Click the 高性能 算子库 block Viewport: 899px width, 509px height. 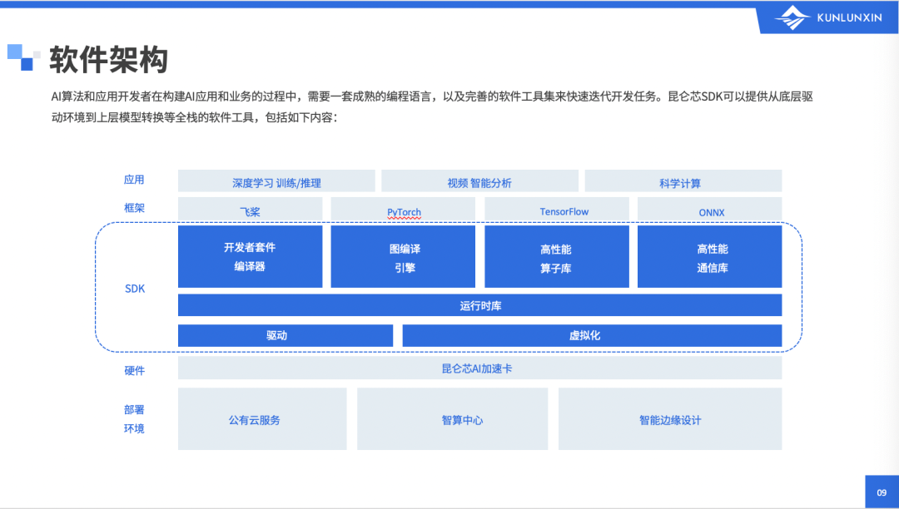(557, 256)
